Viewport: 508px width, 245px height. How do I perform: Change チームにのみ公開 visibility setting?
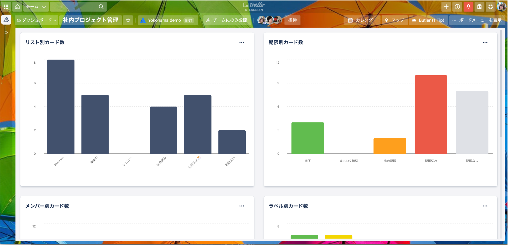(x=227, y=20)
